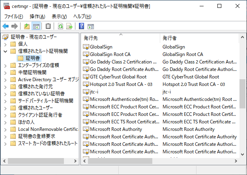
Task: Expand Active Directory ユーザー オブジェクト node
Action: tap(6, 80)
